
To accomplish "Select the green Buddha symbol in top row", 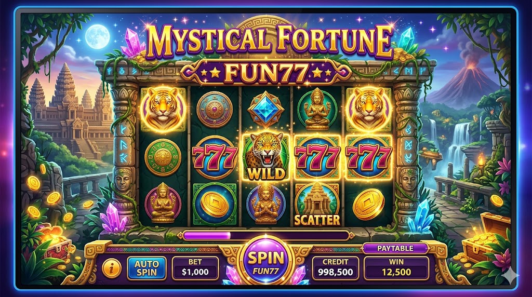I will coord(317,109).
